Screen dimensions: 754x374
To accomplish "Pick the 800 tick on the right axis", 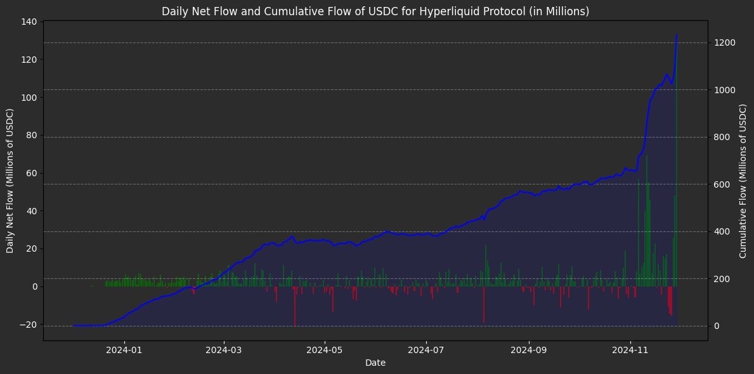I will click(721, 137).
